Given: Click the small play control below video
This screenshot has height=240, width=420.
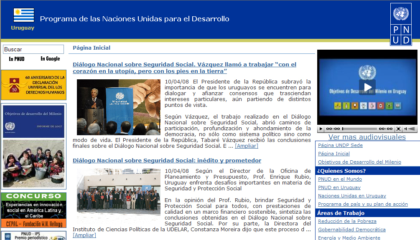Looking at the screenshot, I should [x=321, y=129].
